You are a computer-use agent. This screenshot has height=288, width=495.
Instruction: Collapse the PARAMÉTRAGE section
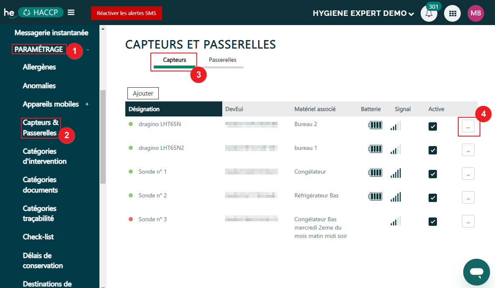pos(88,50)
